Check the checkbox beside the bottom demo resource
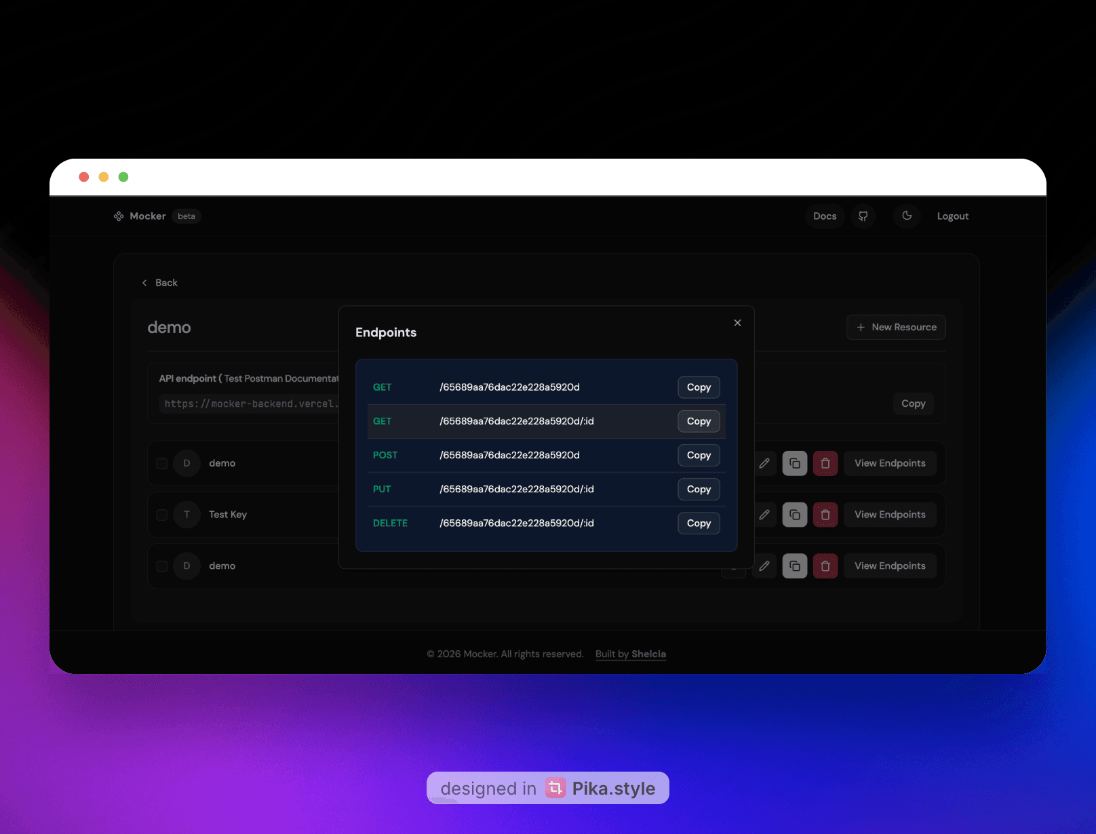Screen dimensions: 1096x834 (161, 566)
